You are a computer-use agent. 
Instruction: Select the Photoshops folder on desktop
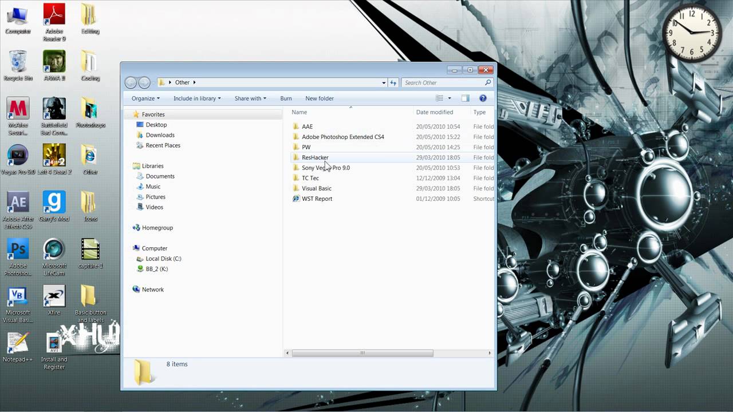[x=90, y=113]
